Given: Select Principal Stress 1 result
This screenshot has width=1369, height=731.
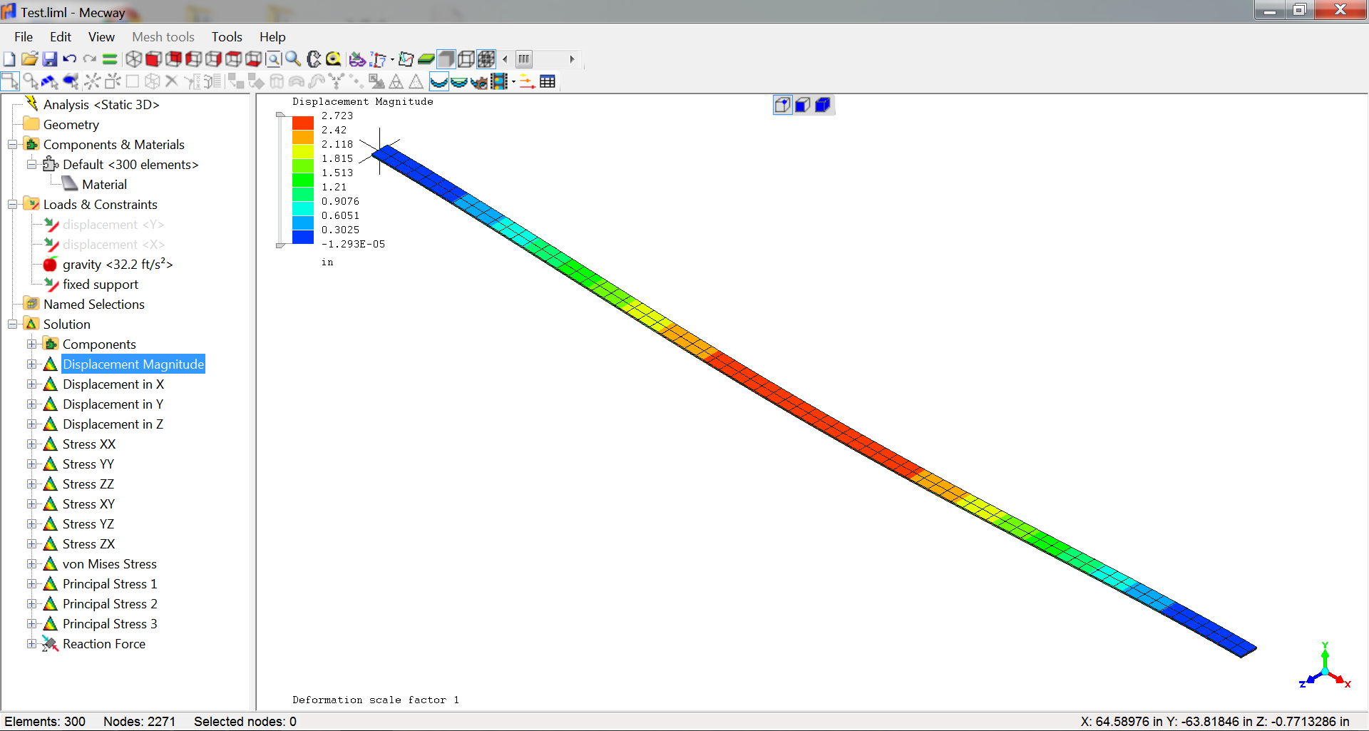Looking at the screenshot, I should 110,584.
